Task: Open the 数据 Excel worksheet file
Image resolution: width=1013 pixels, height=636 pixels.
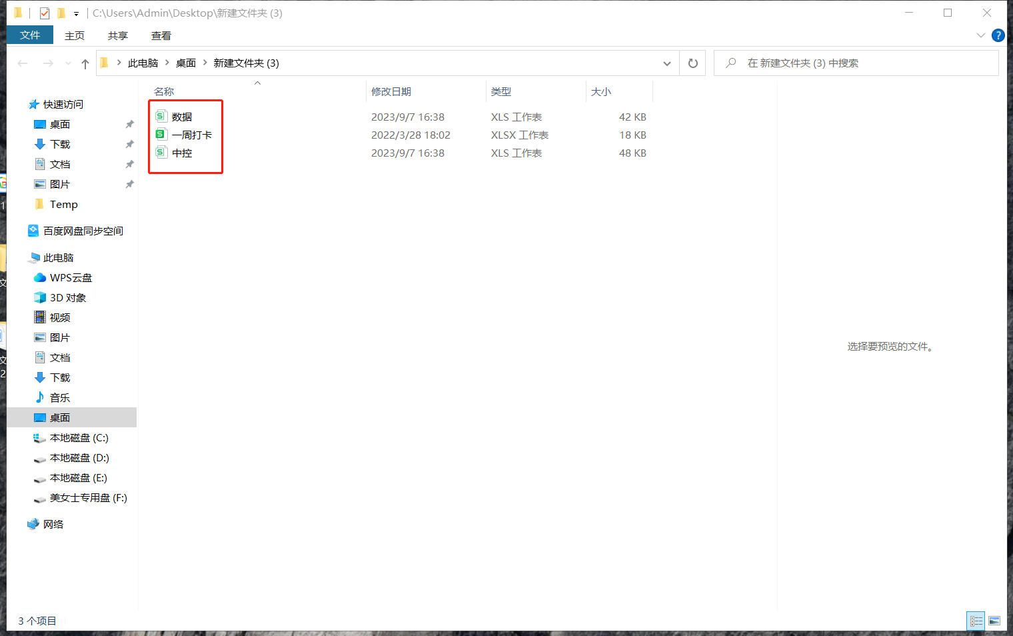Action: 181,116
